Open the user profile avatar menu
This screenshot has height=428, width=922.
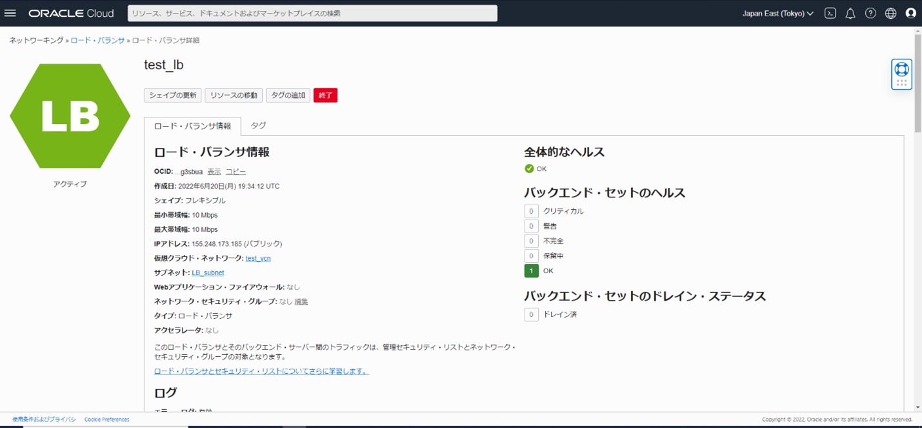pyautogui.click(x=910, y=14)
